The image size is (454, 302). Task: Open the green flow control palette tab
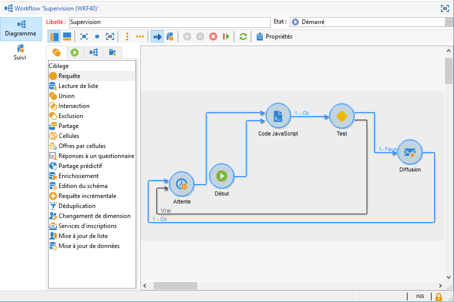coord(75,52)
